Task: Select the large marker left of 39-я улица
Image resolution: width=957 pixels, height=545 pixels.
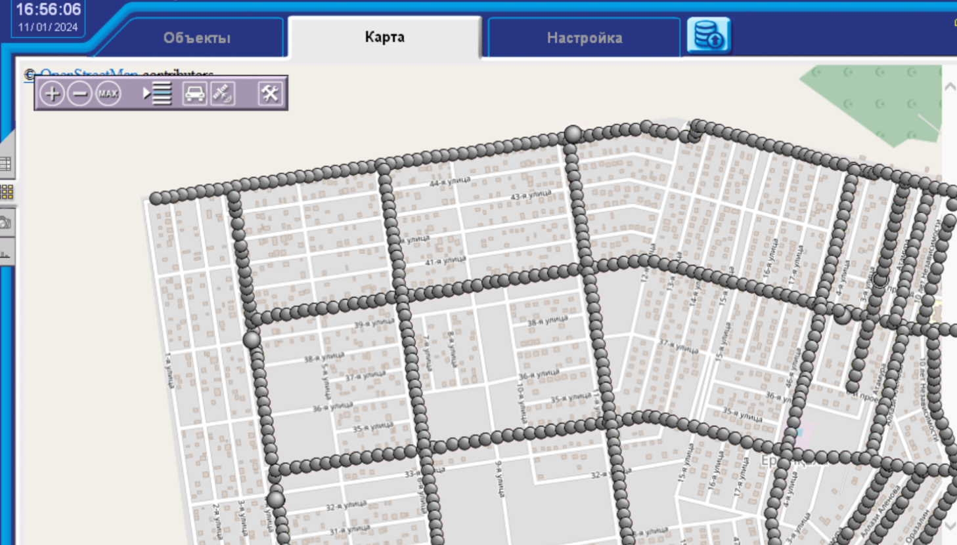Action: (252, 340)
